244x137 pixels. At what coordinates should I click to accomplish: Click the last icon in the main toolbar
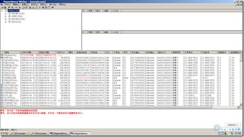pos(53,7)
